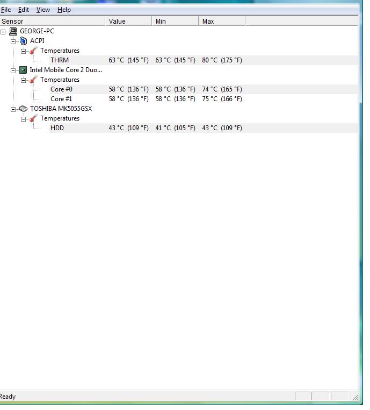
Task: Click THRM max value 80 °C (175 °F)
Action: click(222, 60)
